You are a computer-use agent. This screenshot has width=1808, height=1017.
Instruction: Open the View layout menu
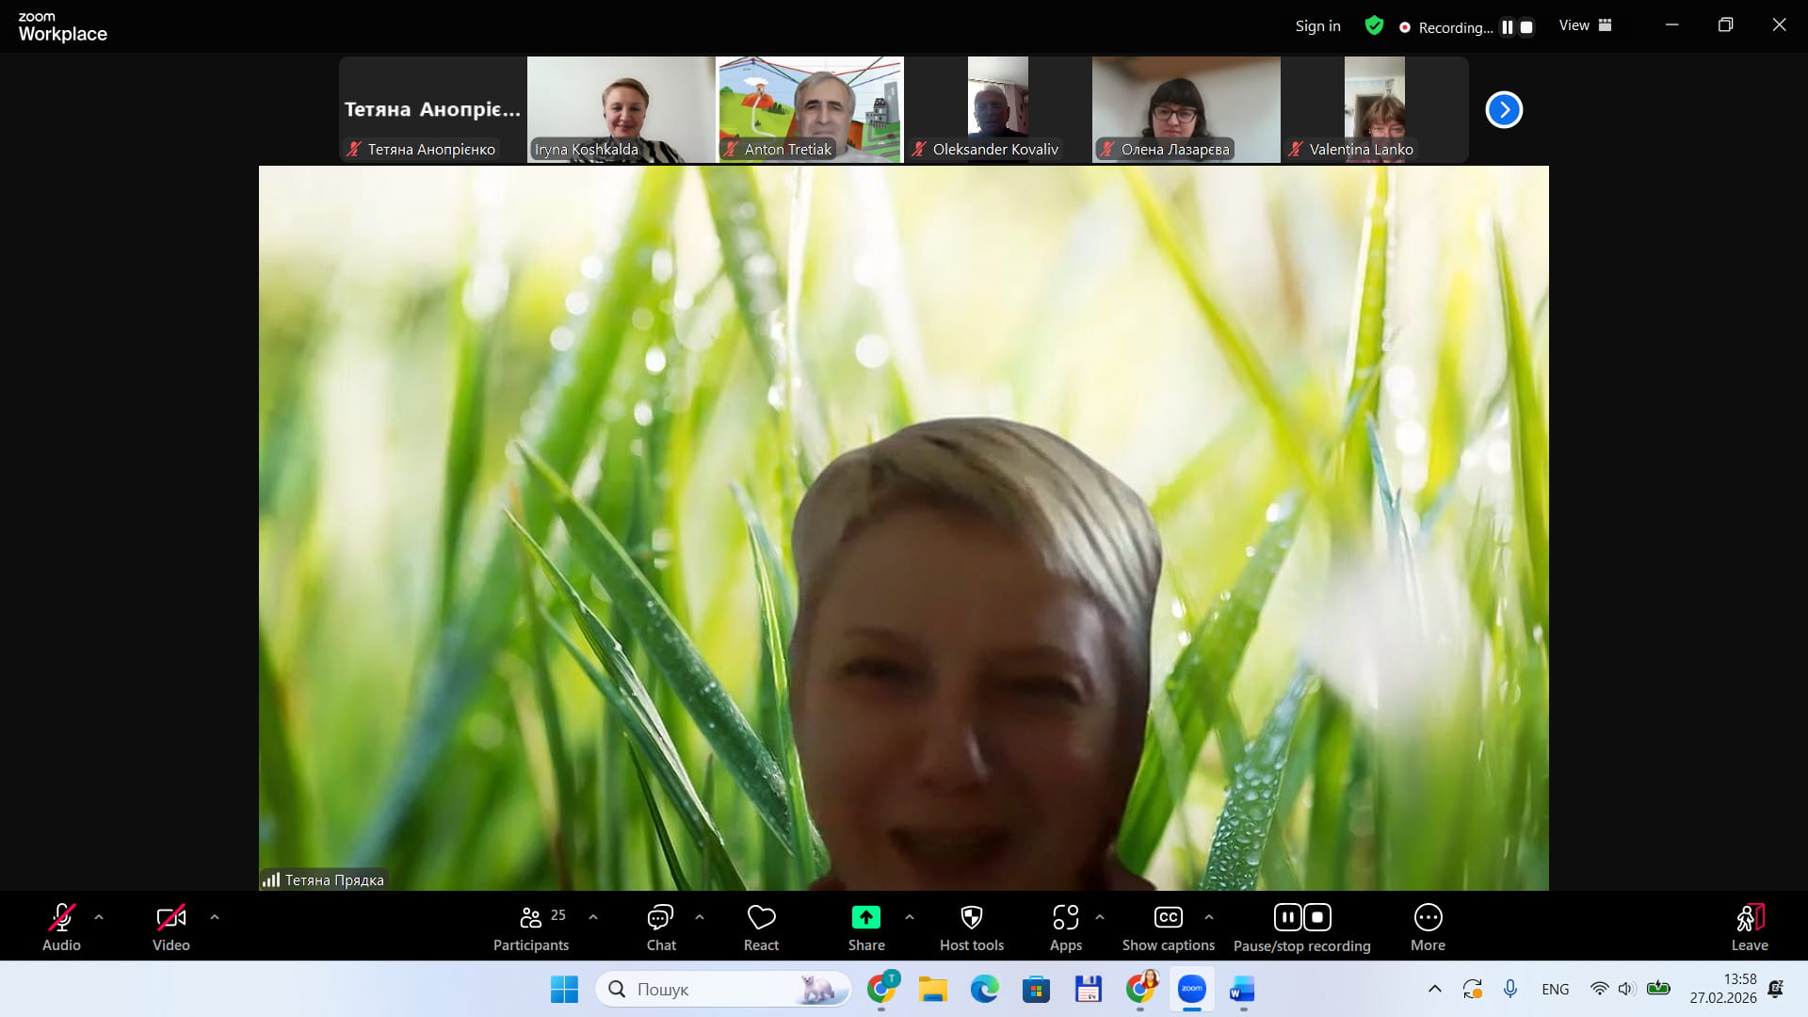[x=1585, y=25]
